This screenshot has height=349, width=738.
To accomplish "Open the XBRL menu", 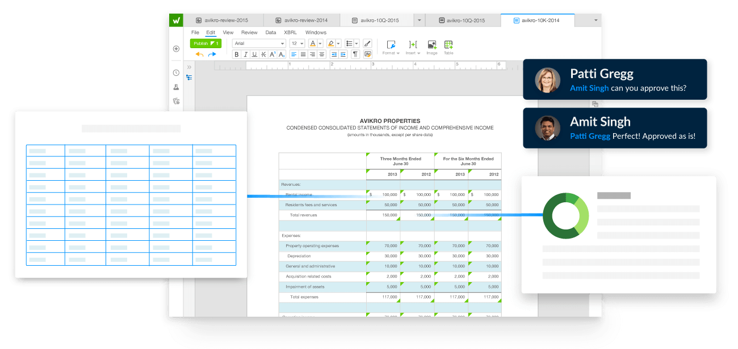I will tap(290, 32).
